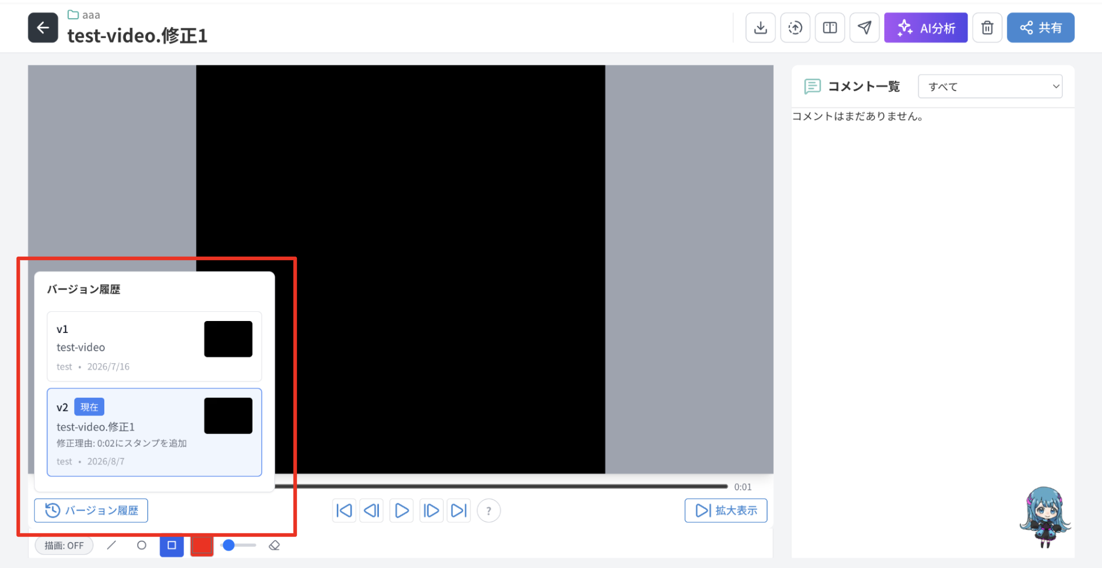Toggle the 描画: OFF drawing switch
The height and width of the screenshot is (568, 1102).
[64, 545]
